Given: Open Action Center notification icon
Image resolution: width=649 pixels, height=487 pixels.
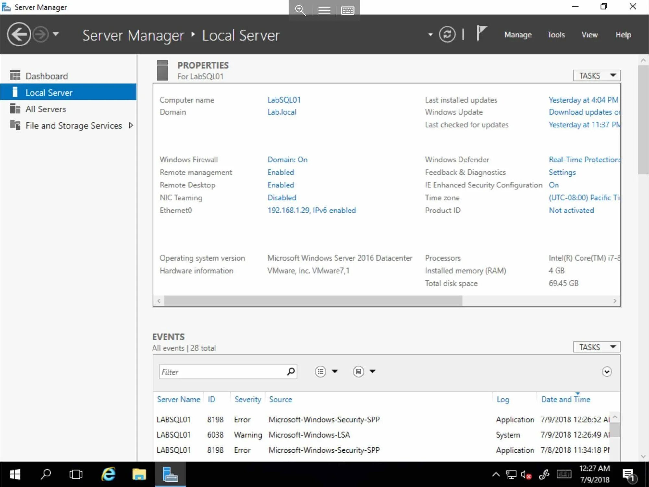Looking at the screenshot, I should 629,475.
